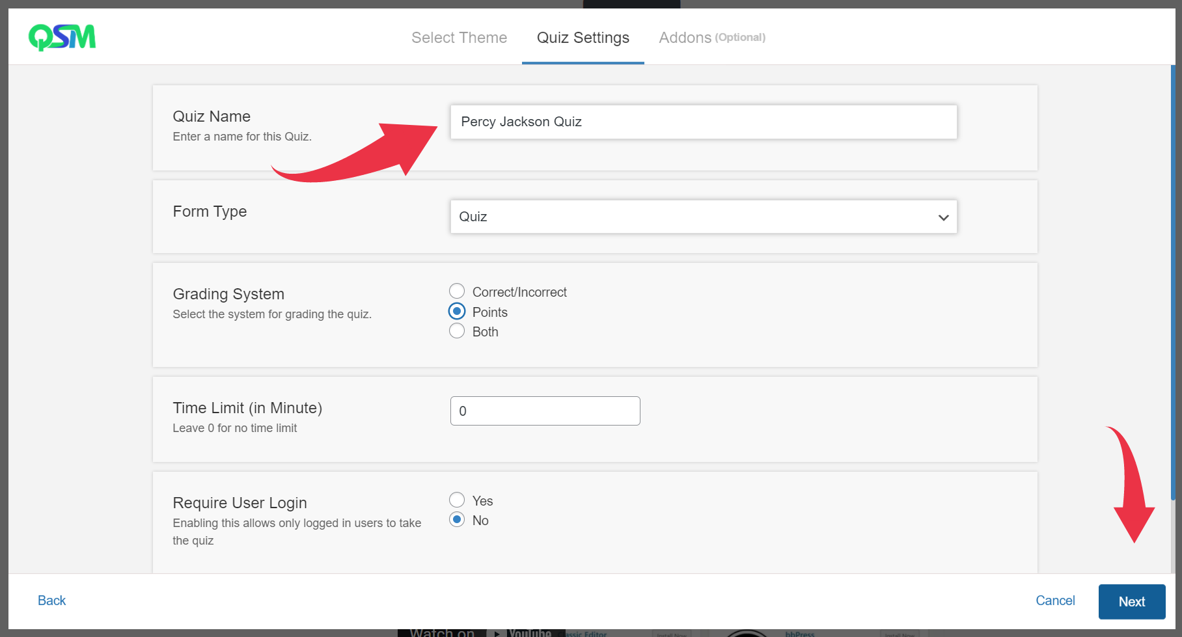Click the Back link
1182x637 pixels.
pyautogui.click(x=51, y=601)
